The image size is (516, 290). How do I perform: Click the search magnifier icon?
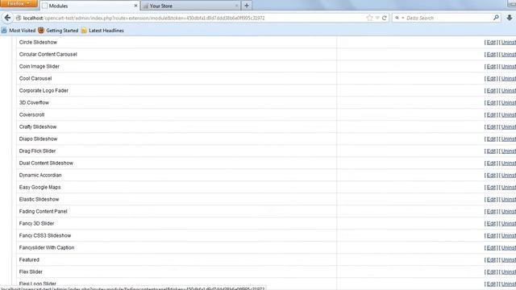[x=496, y=18]
